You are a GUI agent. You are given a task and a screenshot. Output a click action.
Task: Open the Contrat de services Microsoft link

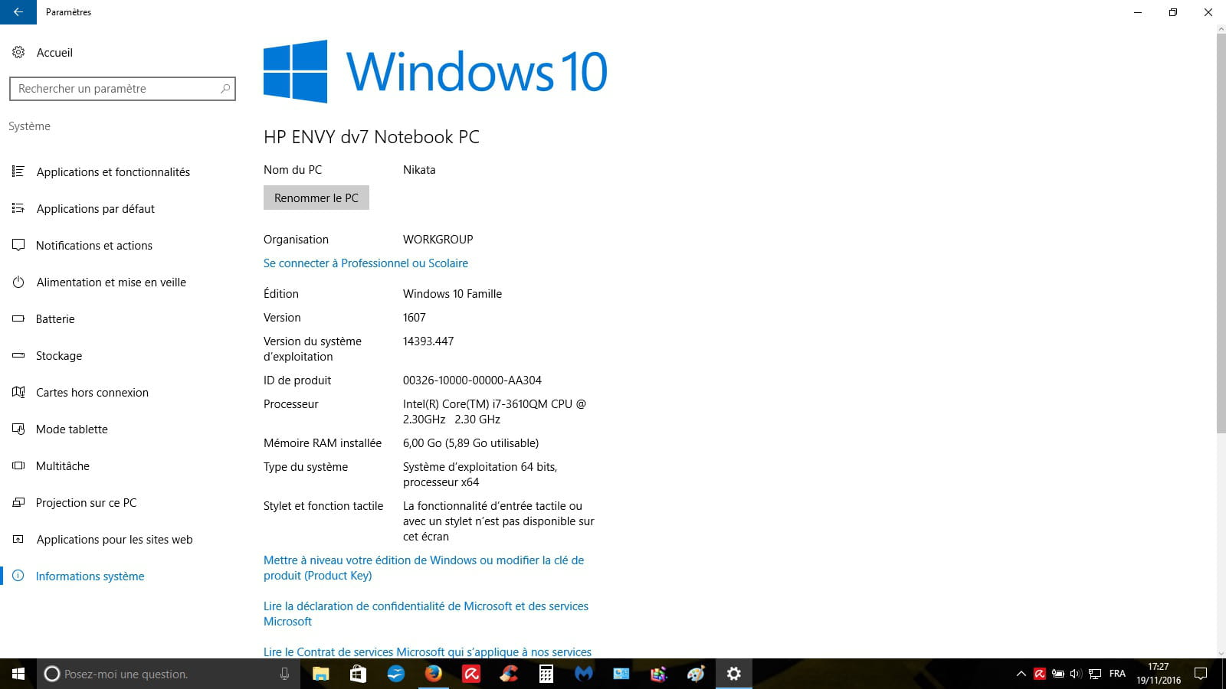pyautogui.click(x=428, y=652)
